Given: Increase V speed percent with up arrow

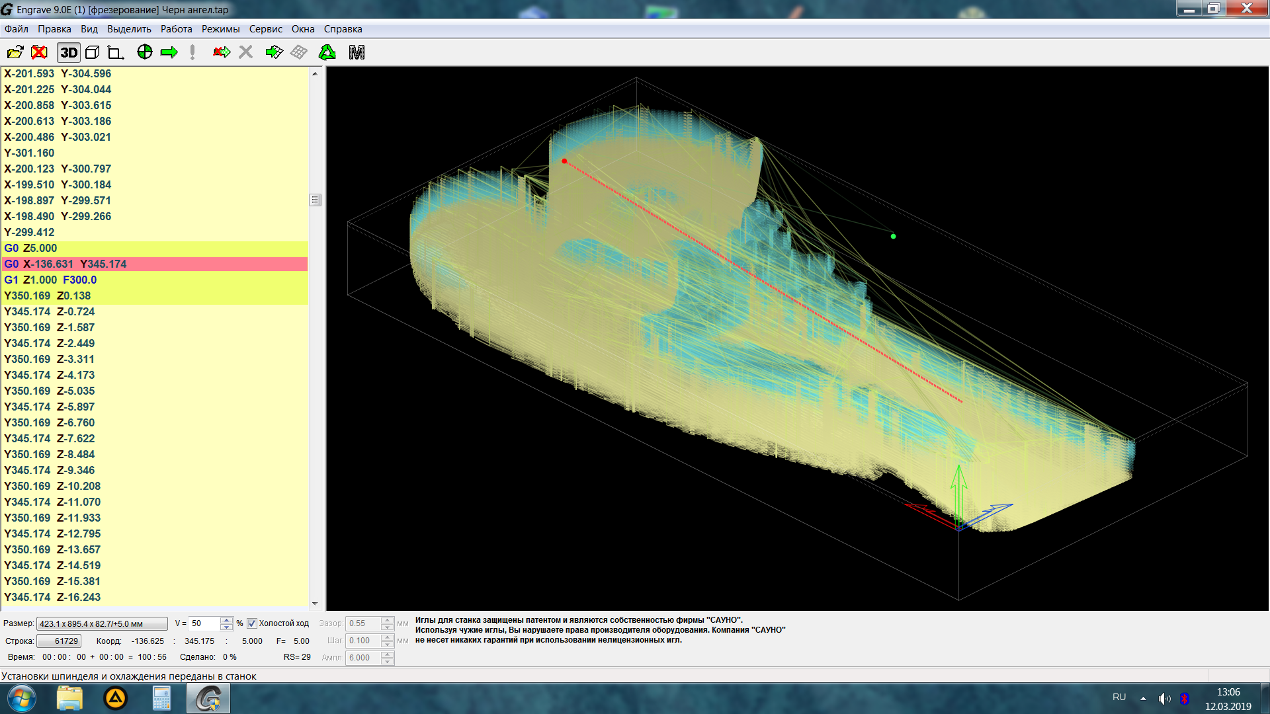Looking at the screenshot, I should click(227, 620).
